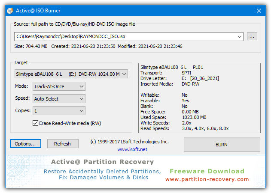Click the Restore Accidentally Deleted Partitions banner text
This screenshot has width=271, height=193.
pyautogui.click(x=102, y=172)
